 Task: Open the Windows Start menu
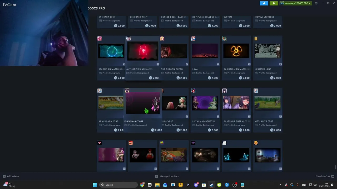pos(95,185)
